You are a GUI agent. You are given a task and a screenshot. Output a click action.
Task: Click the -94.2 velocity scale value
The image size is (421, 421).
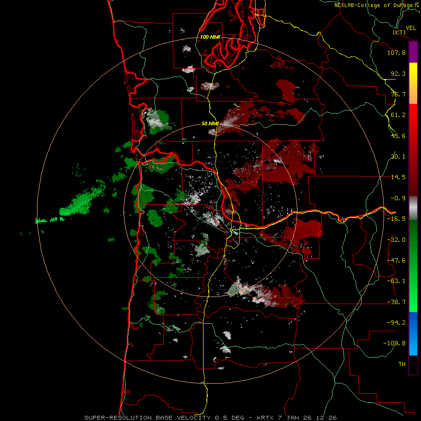(x=396, y=322)
